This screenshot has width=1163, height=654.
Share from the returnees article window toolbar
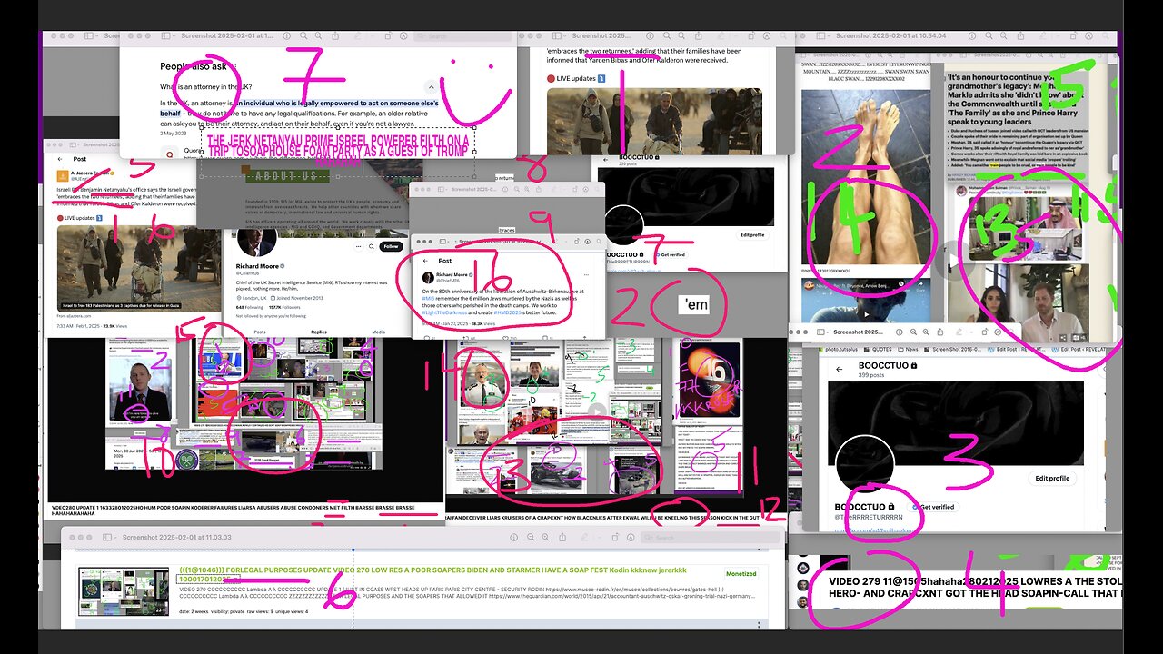pos(698,35)
